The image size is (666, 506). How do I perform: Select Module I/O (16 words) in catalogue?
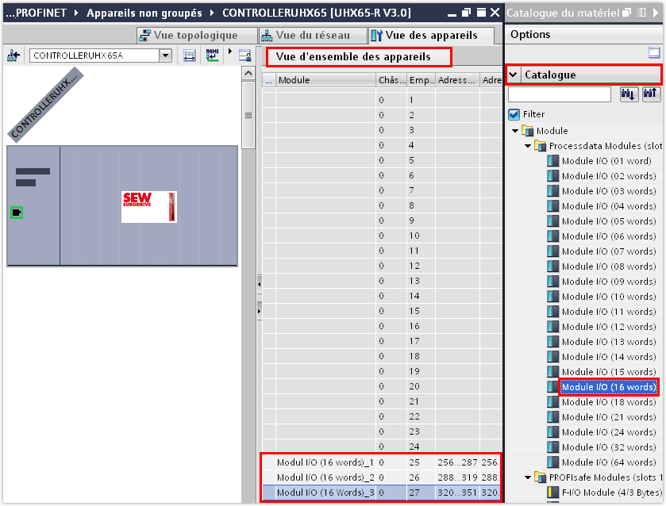[x=608, y=387]
